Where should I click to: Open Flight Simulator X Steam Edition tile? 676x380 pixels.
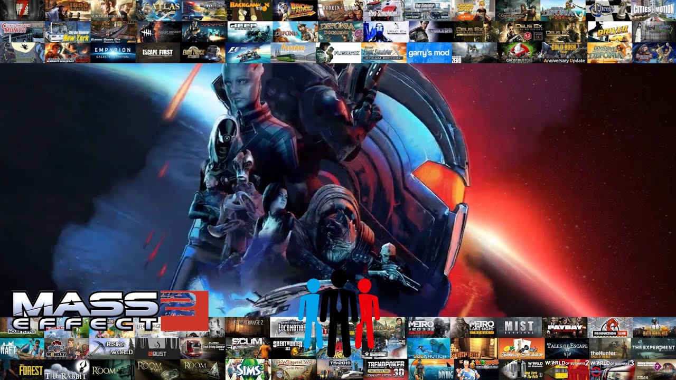pos(384,53)
